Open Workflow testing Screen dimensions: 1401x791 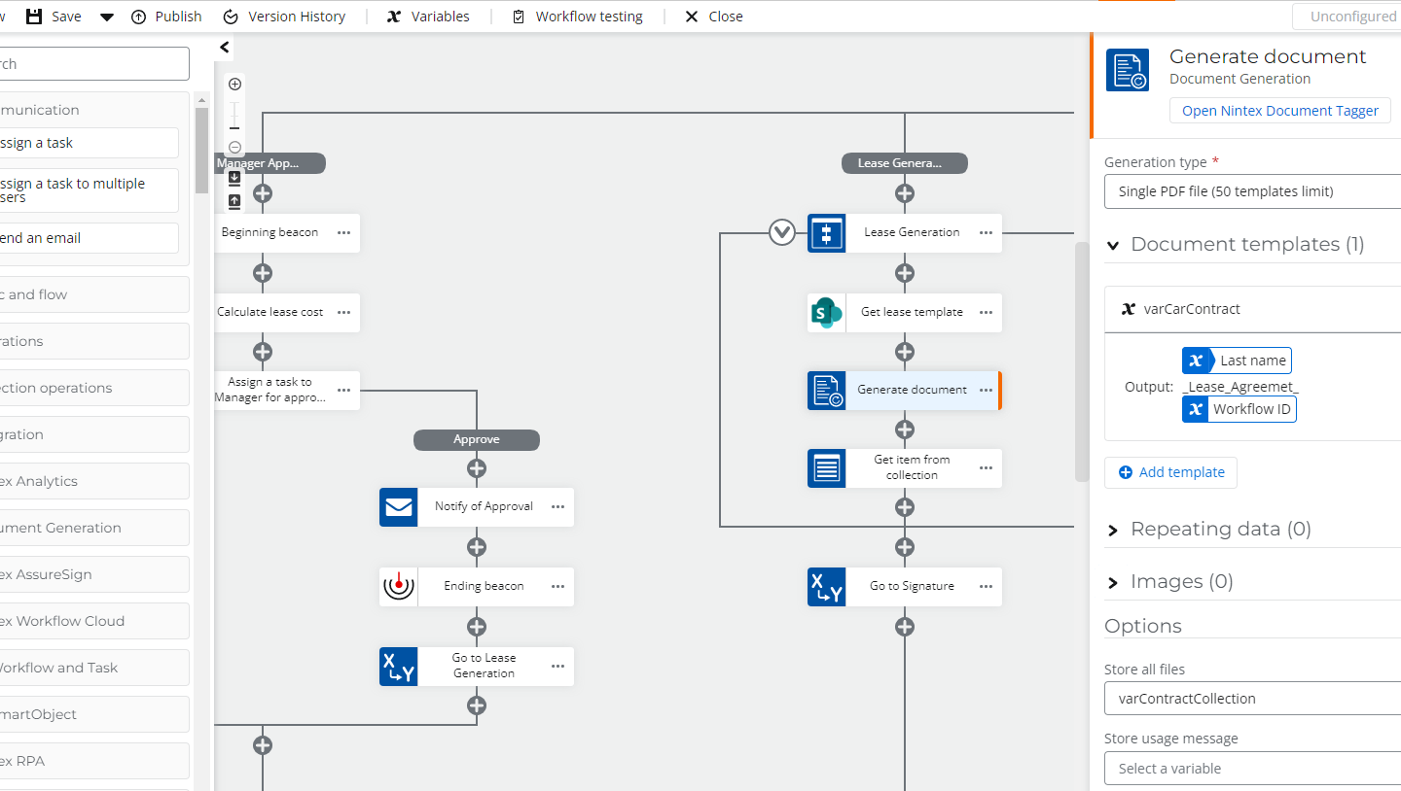point(577,17)
